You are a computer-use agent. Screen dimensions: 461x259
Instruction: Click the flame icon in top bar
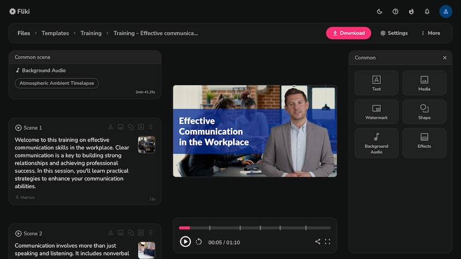click(411, 12)
